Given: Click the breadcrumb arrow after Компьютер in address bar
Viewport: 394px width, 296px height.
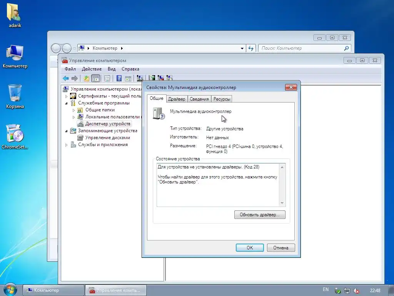Looking at the screenshot, I should [x=122, y=48].
